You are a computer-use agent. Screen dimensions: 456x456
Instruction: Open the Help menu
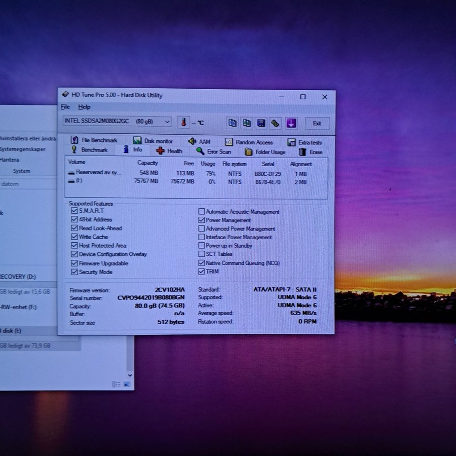(84, 107)
